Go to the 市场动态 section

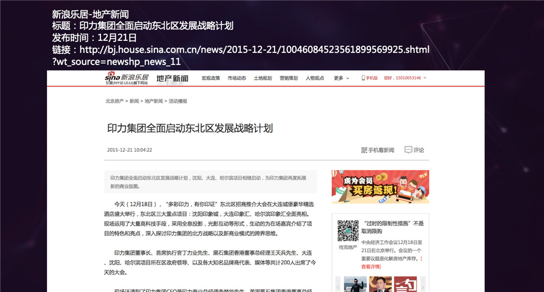coord(237,78)
